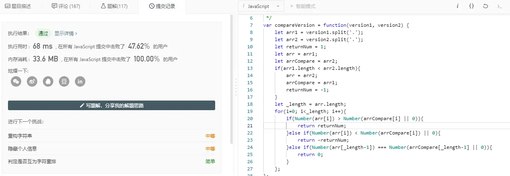The width and height of the screenshot is (510, 176).
Task: Click the 简单 difficulty tag
Action: click(x=210, y=161)
